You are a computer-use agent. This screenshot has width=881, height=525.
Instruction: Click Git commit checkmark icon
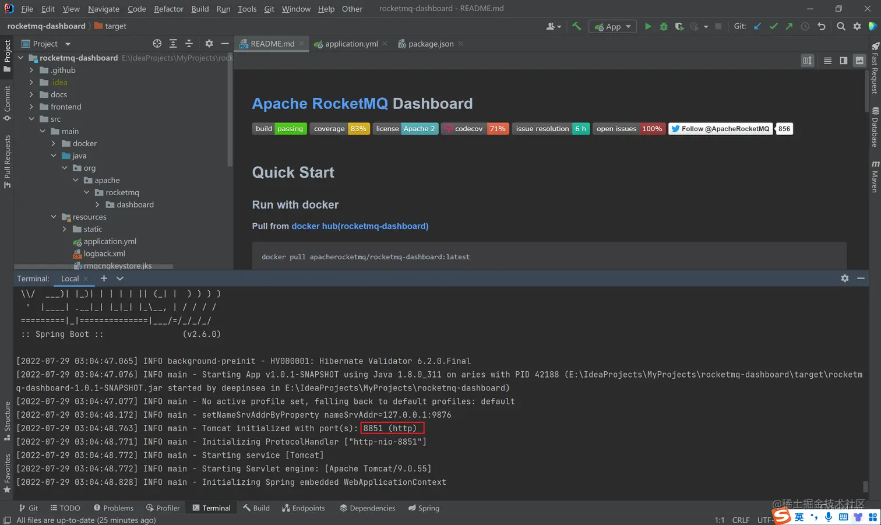pyautogui.click(x=773, y=26)
